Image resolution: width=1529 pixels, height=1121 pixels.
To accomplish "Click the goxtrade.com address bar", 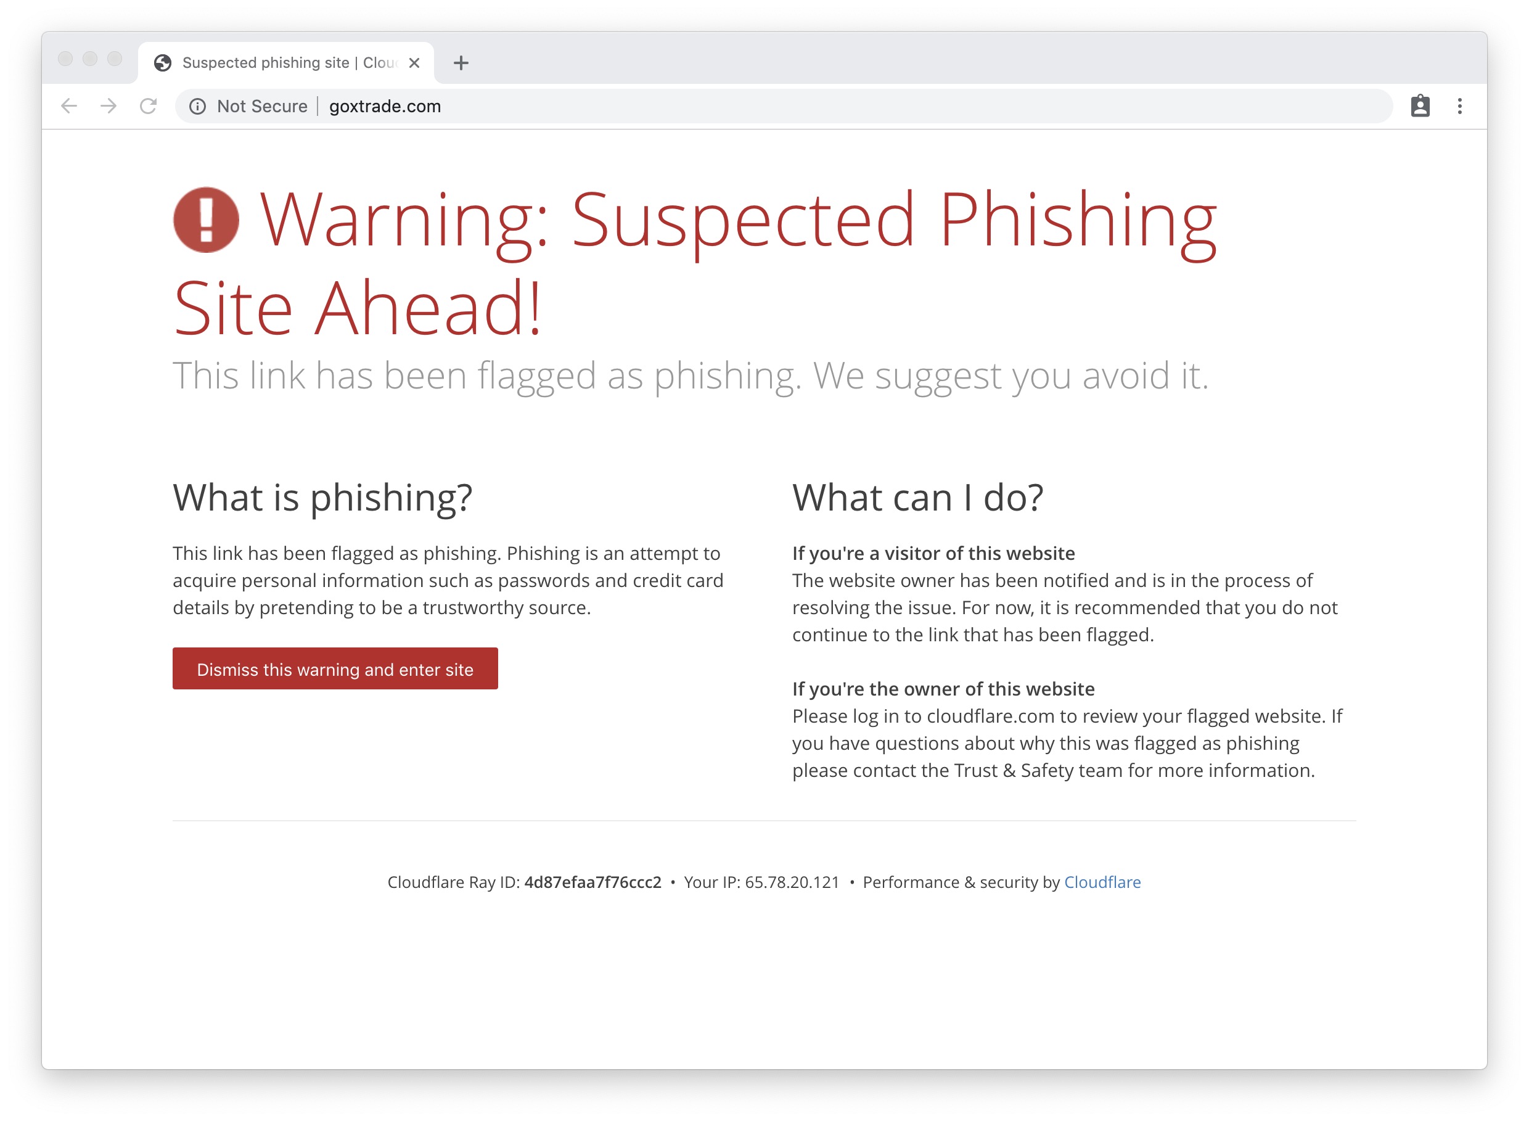I will tap(814, 107).
